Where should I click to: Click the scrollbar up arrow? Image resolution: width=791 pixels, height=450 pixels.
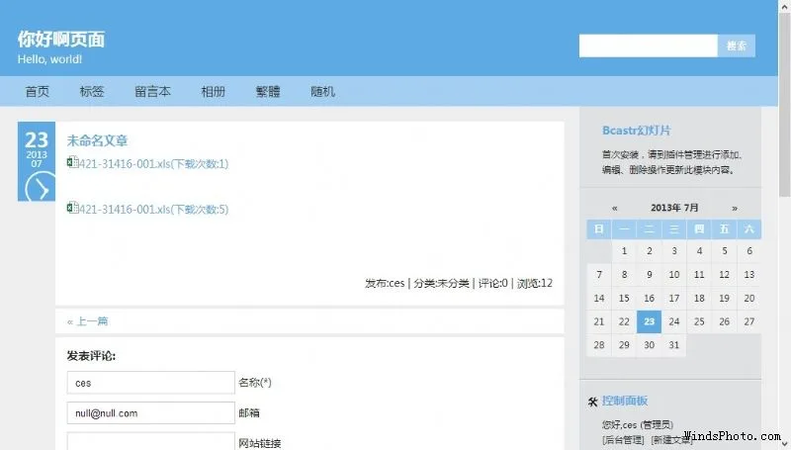pyautogui.click(x=785, y=6)
